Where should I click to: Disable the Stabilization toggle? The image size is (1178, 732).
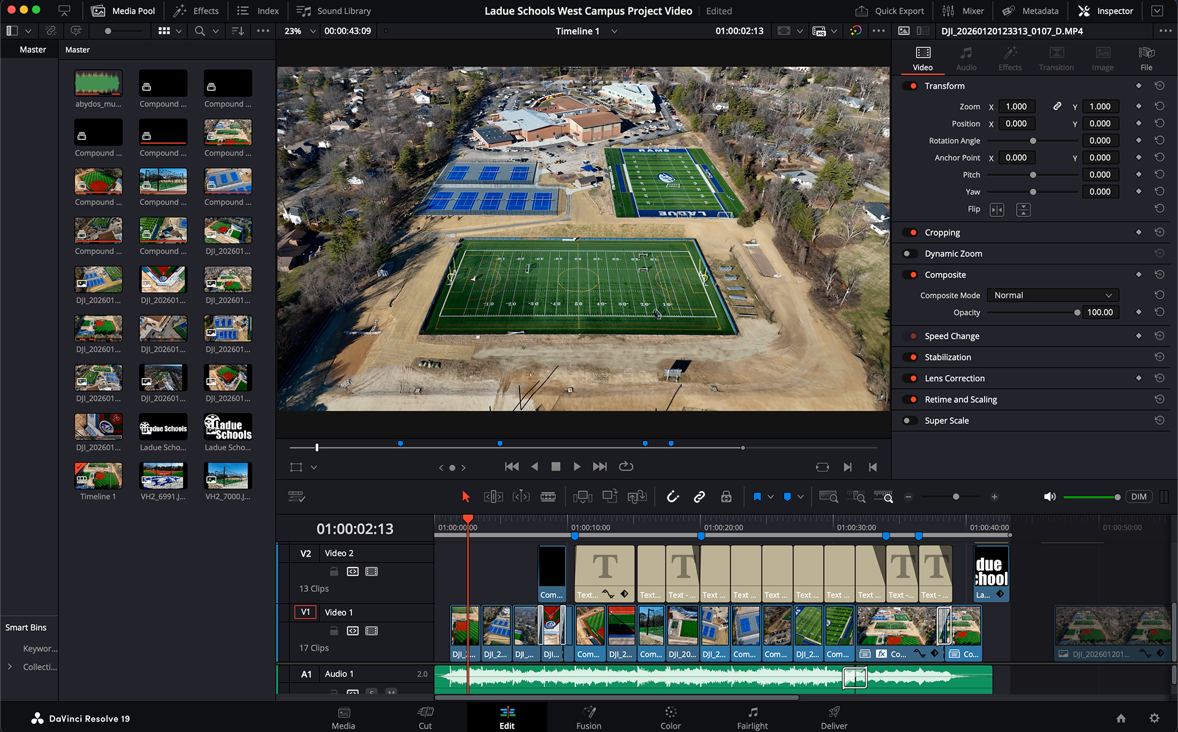click(x=910, y=357)
